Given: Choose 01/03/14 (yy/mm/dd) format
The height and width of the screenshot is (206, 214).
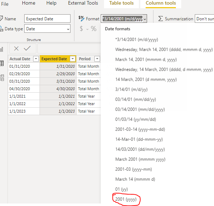Looking at the screenshot, I should tap(136, 119).
